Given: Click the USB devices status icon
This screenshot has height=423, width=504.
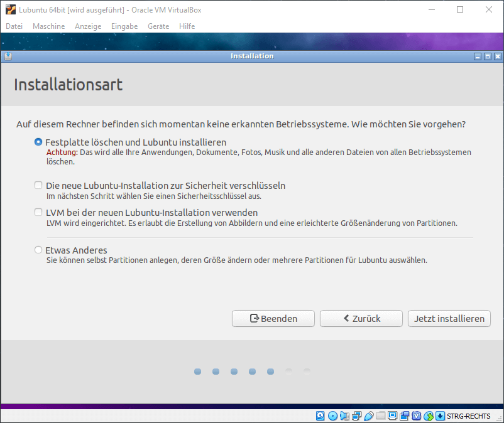Looking at the screenshot, I should click(368, 416).
